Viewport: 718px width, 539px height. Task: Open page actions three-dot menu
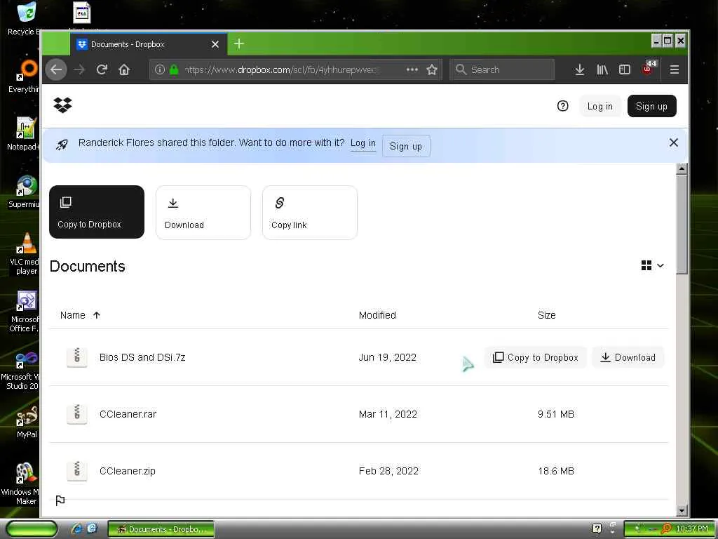pyautogui.click(x=412, y=69)
